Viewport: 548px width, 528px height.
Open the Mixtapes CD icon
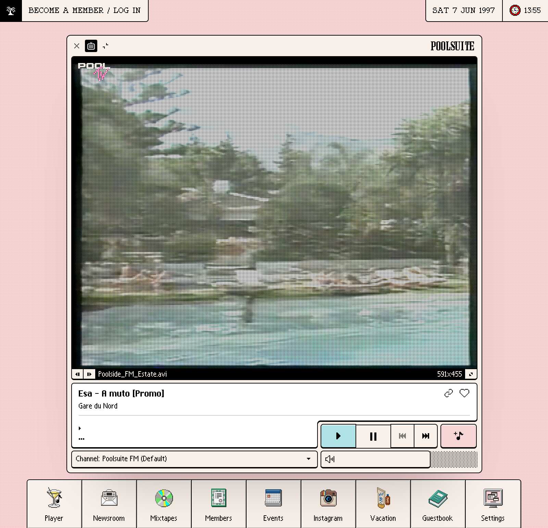pyautogui.click(x=164, y=504)
